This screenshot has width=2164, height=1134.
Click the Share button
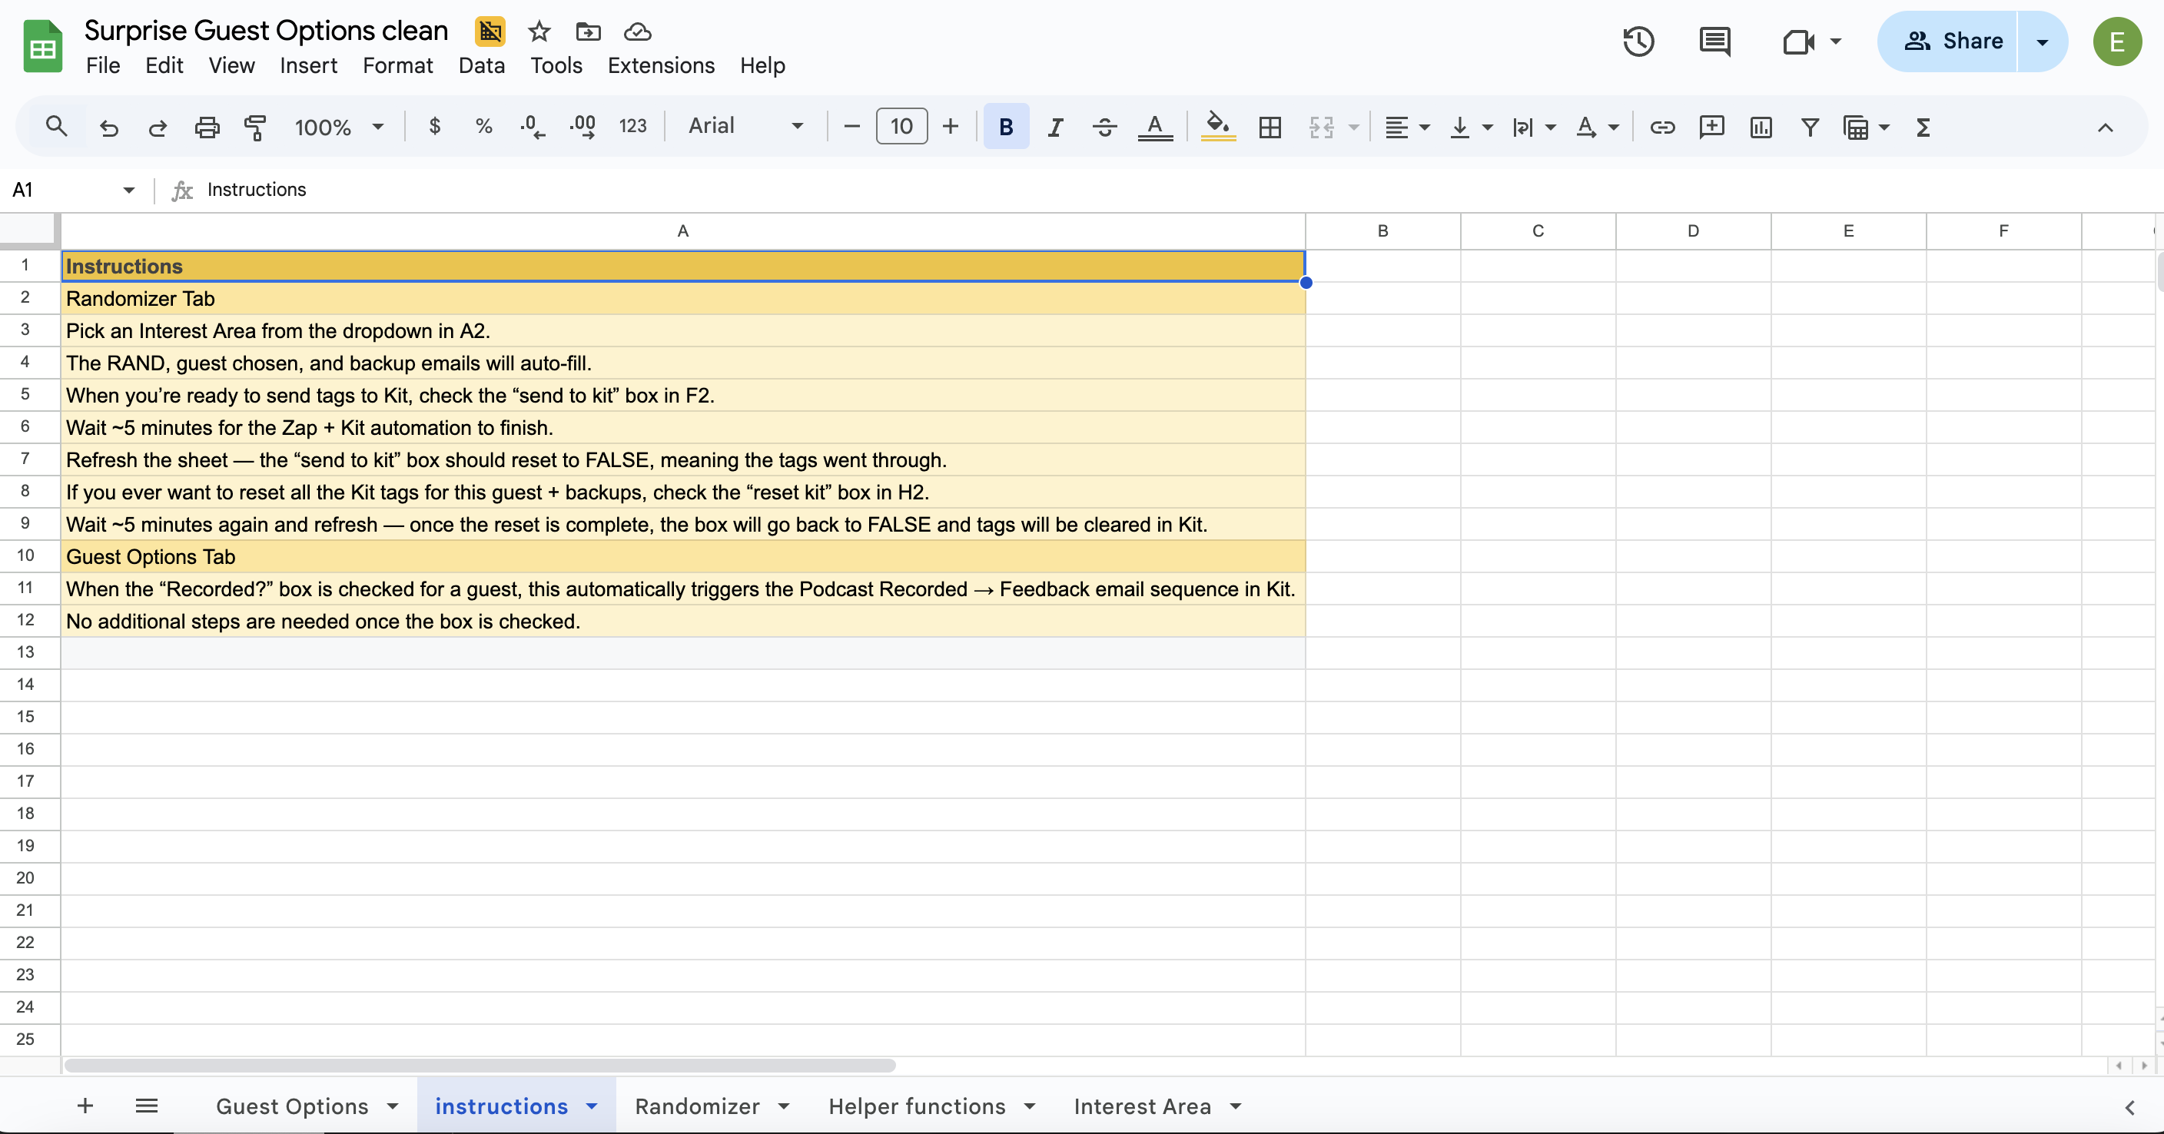[1953, 41]
